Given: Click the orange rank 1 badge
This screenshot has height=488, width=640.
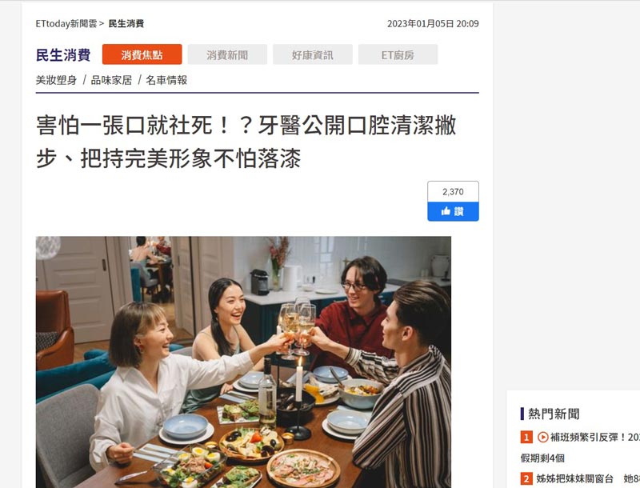Looking at the screenshot, I should click(526, 438).
